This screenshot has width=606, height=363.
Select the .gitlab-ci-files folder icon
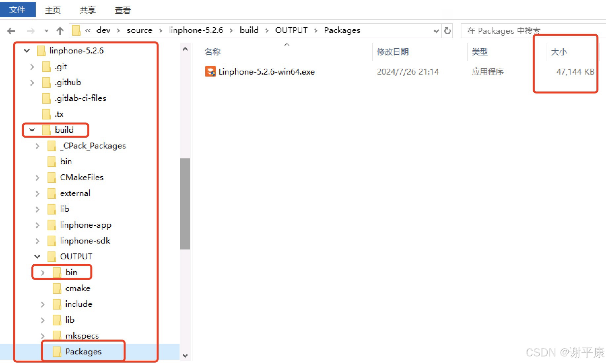tap(47, 98)
